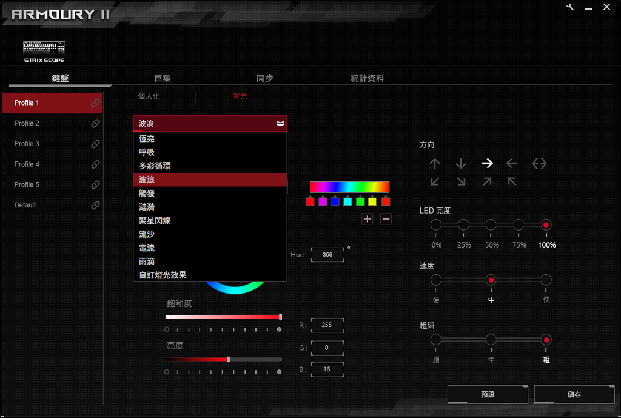
Task: Choose 多彩循環 from the effect list
Action: click(x=210, y=166)
